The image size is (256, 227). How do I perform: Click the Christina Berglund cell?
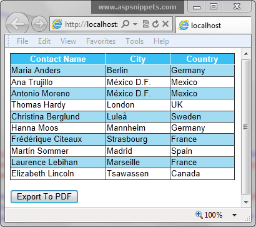[58, 116]
